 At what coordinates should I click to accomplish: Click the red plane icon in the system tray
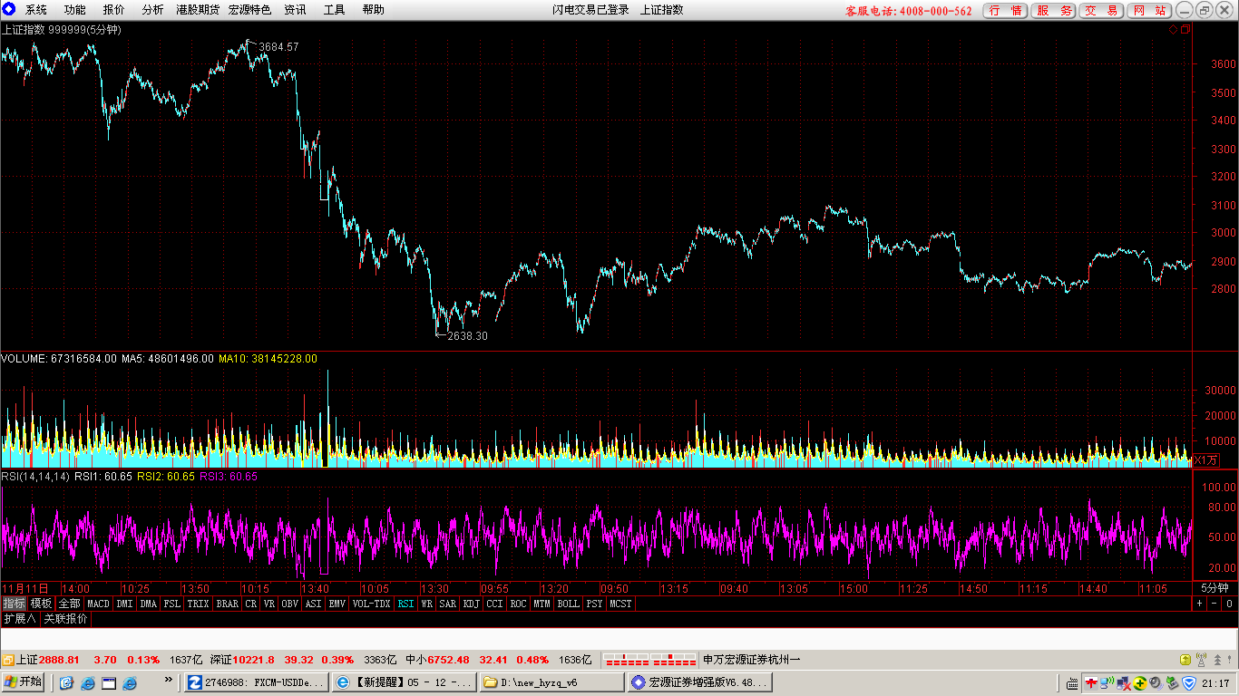(x=1092, y=683)
